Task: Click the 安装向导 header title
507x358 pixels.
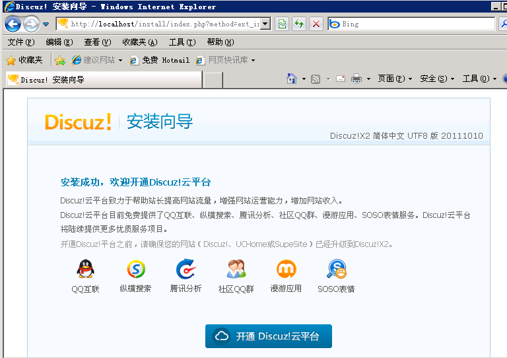Action: click(160, 122)
